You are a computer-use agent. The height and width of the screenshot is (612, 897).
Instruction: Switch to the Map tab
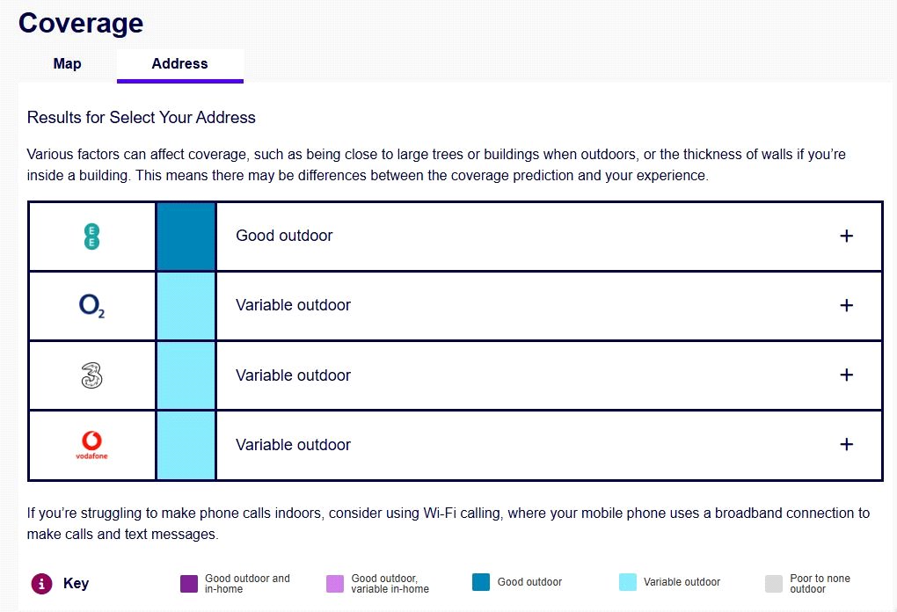pos(67,64)
